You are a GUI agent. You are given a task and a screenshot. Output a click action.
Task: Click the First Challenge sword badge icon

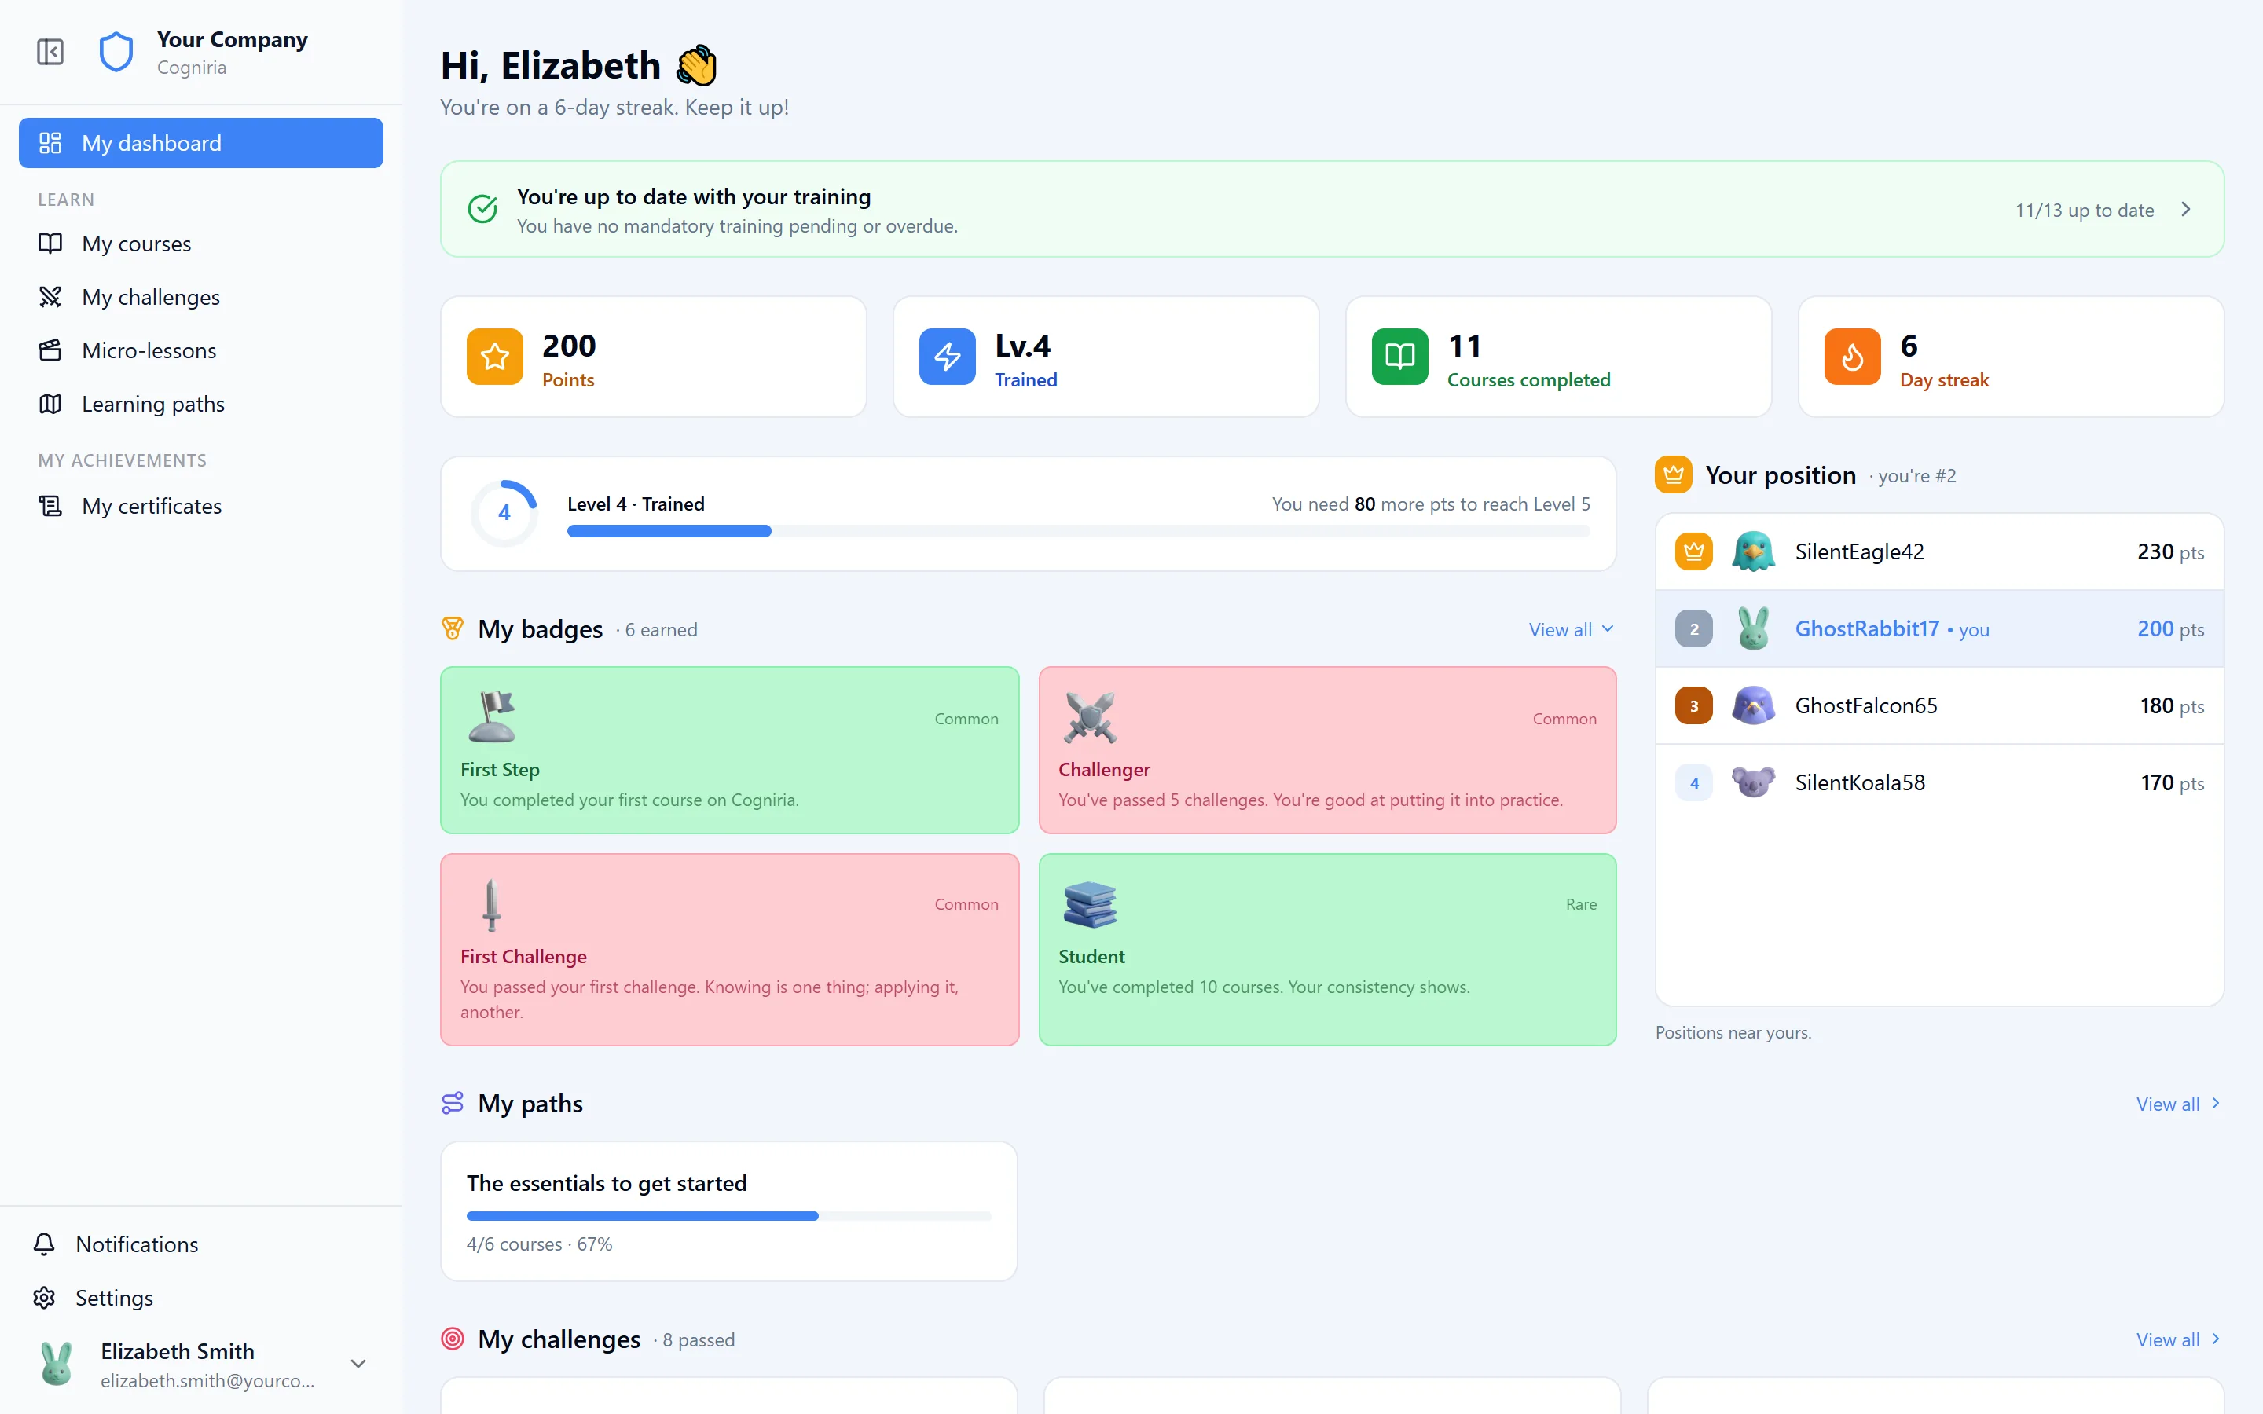(492, 904)
